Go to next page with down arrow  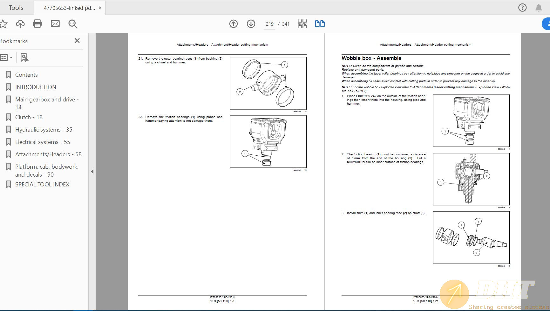[x=251, y=24]
